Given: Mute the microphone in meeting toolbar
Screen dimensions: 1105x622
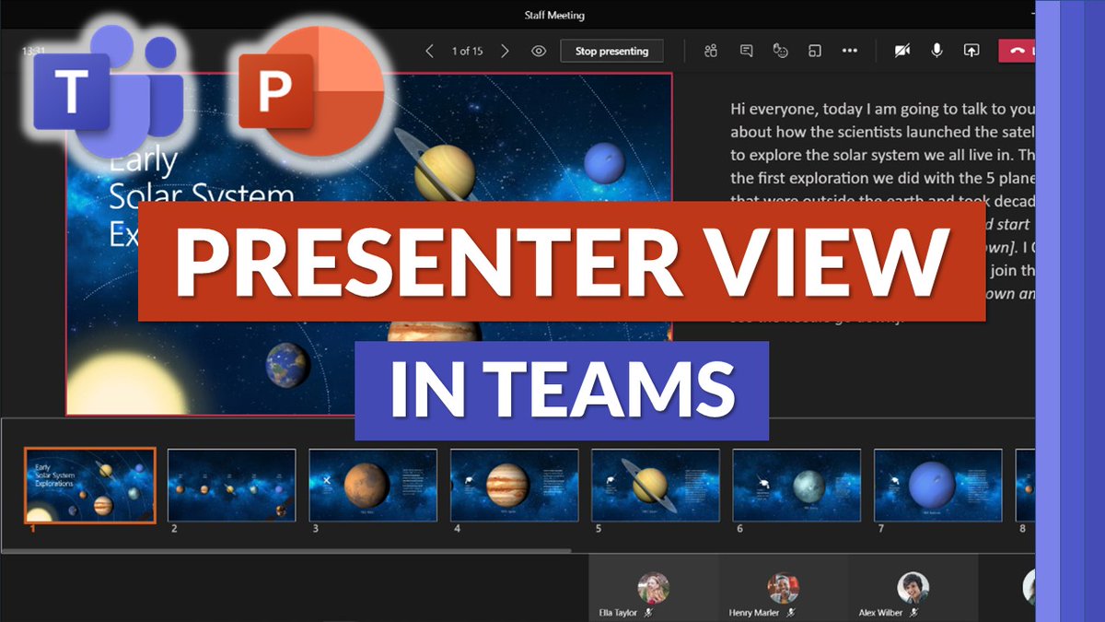Looking at the screenshot, I should point(936,52).
